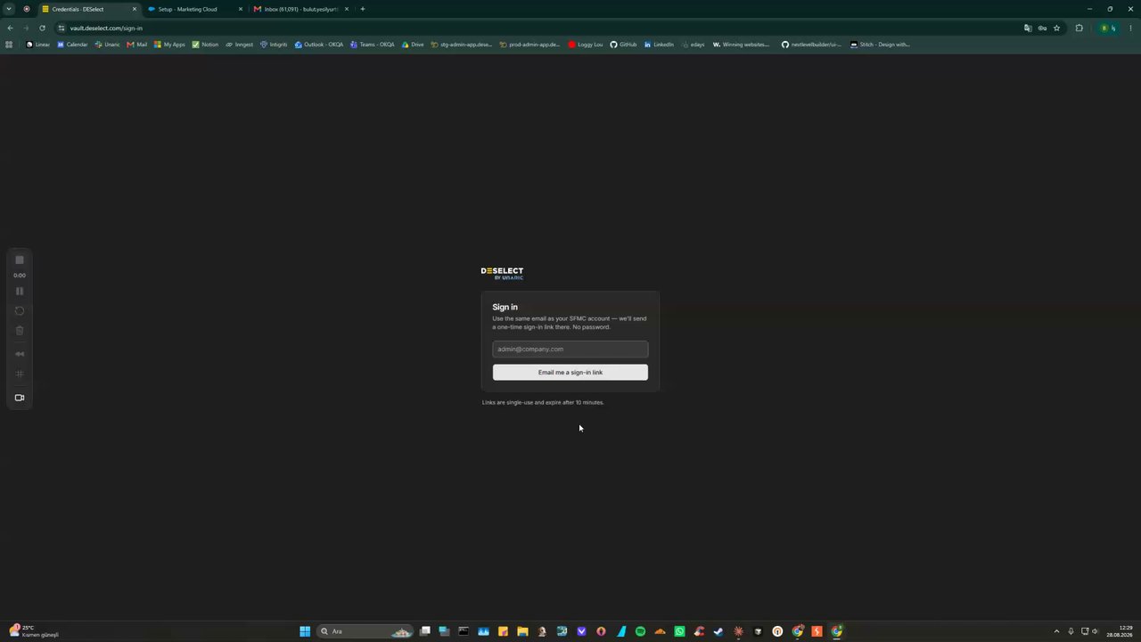Click the grid icon in the recorder bar

point(20,374)
